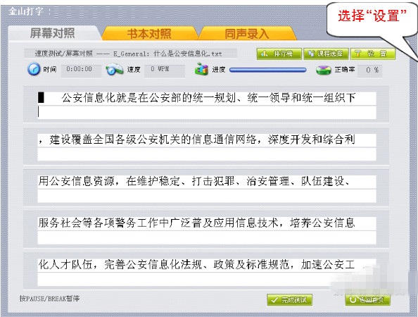Click the 0:00:00 time display field
The image size is (418, 317).
click(x=82, y=70)
